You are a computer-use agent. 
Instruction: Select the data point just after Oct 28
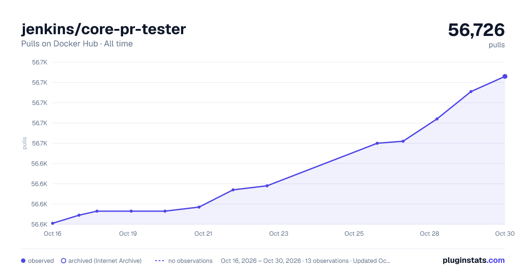click(x=437, y=119)
